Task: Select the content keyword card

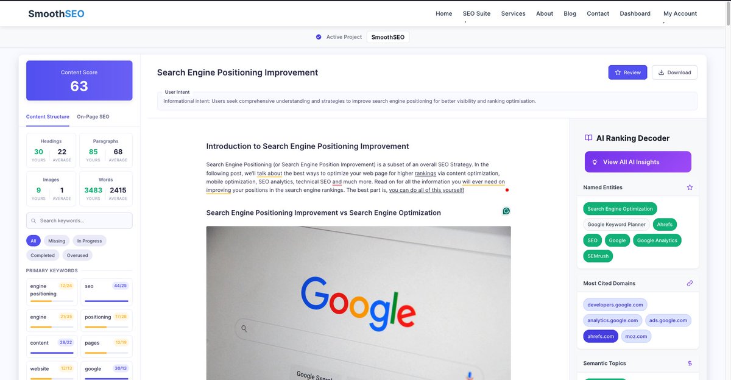Action: pyautogui.click(x=52, y=345)
